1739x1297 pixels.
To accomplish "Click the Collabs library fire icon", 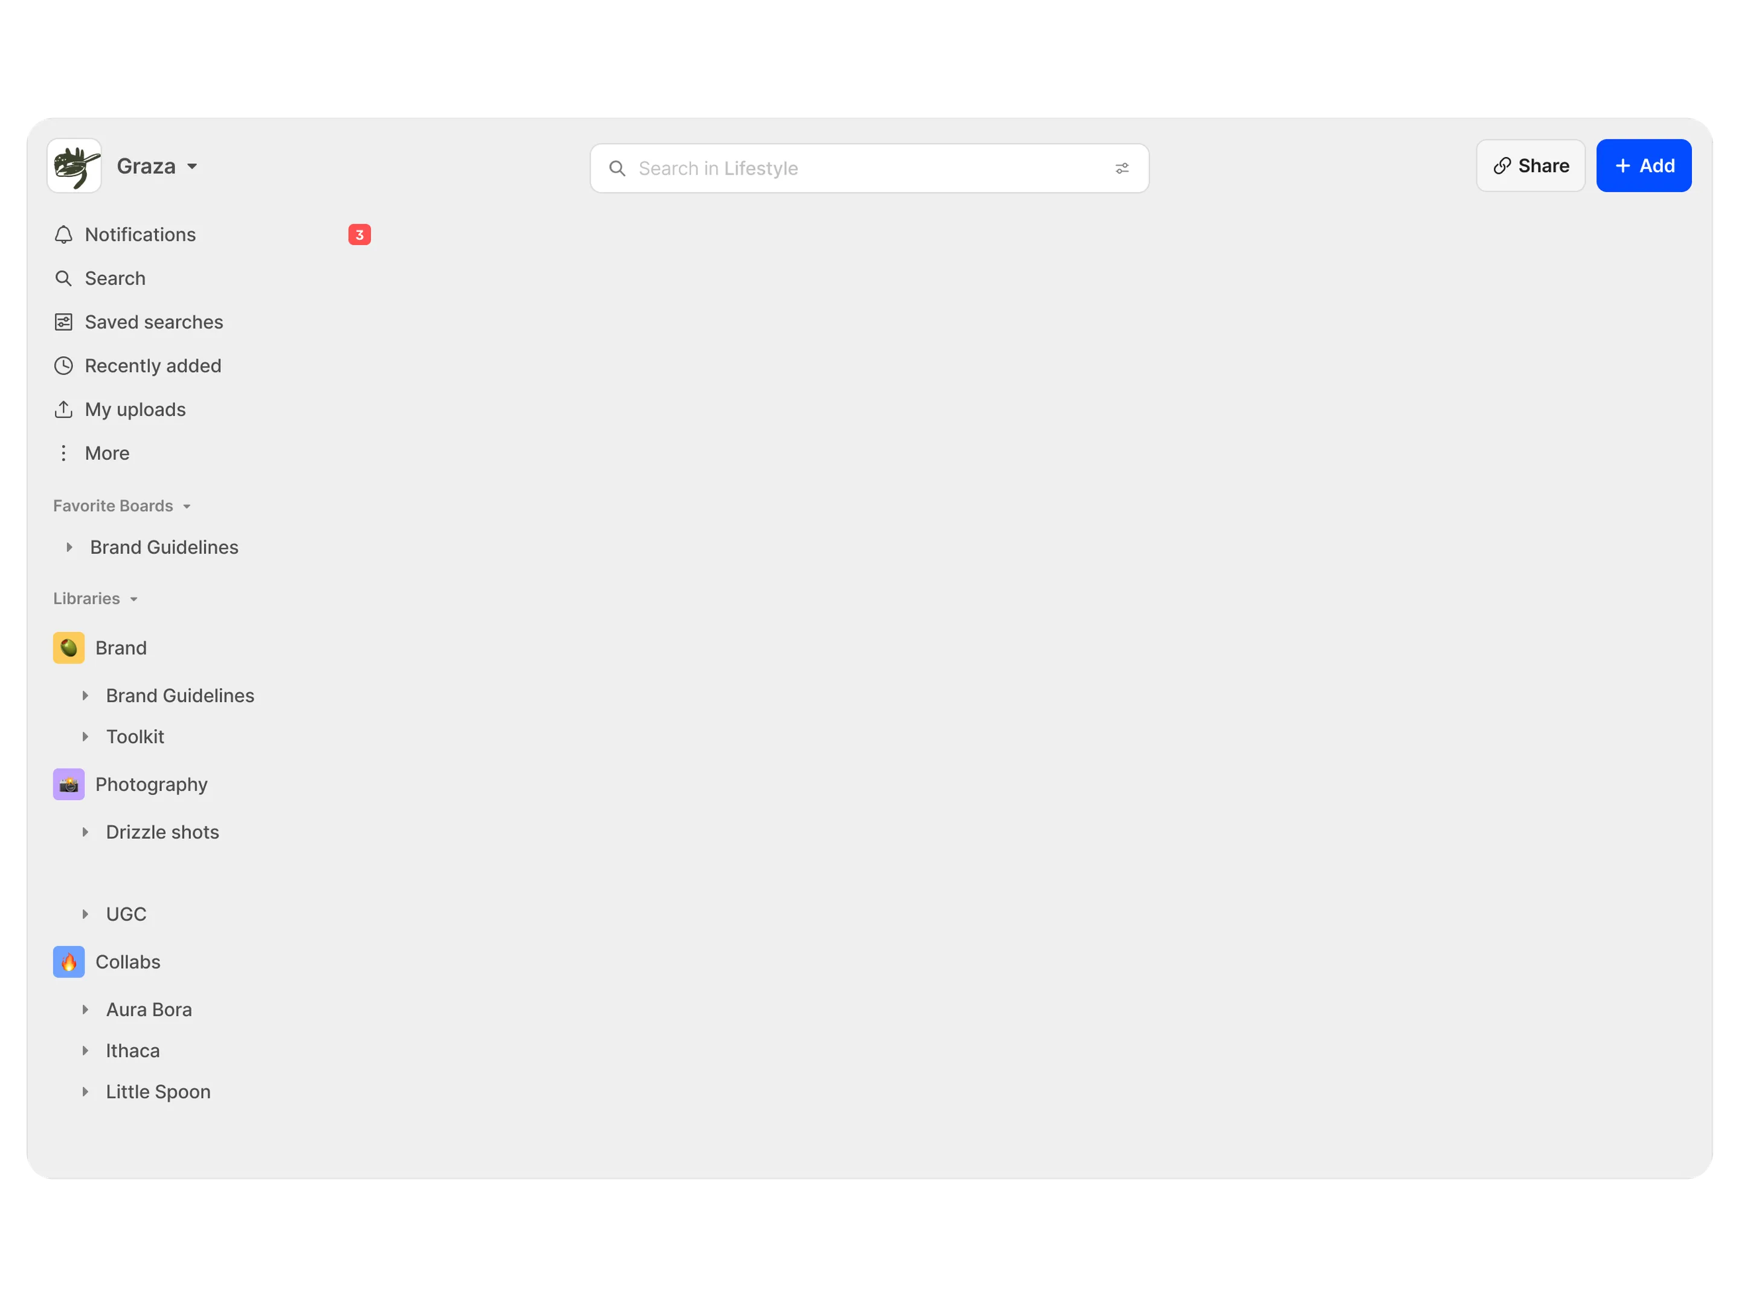I will [69, 962].
